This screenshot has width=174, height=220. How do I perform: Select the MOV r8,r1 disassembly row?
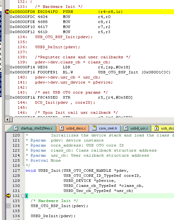click(92, 22)
